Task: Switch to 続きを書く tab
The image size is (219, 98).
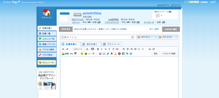Action: click(91, 44)
